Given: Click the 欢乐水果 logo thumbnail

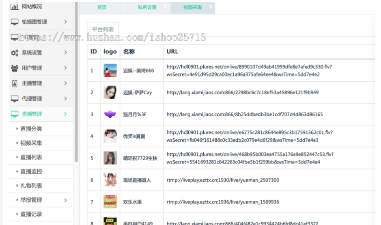Looking at the screenshot, I should [x=110, y=202].
